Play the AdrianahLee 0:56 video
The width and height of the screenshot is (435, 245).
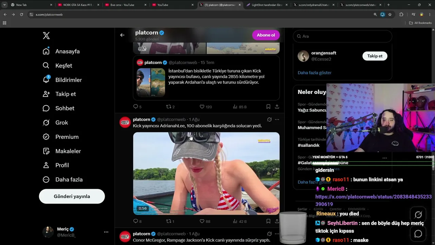tap(206, 174)
